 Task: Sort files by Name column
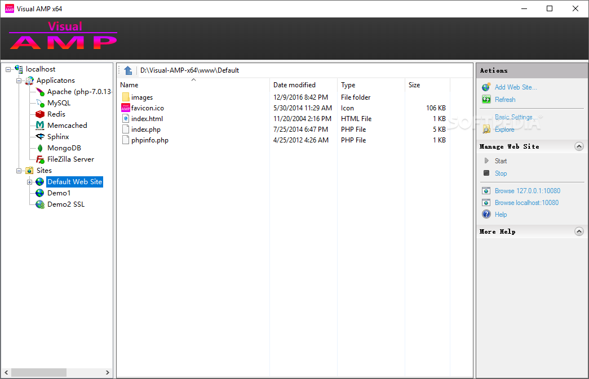tap(194, 85)
